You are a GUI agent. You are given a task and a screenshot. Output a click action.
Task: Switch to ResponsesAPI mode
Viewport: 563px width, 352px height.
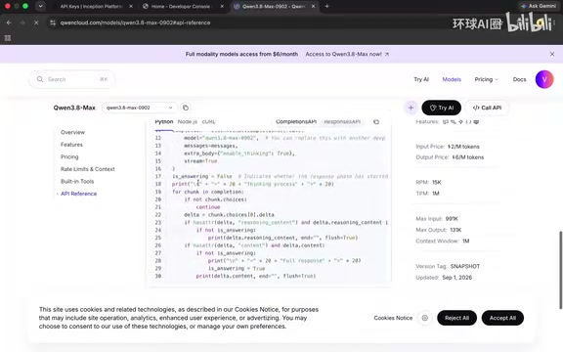click(x=342, y=122)
